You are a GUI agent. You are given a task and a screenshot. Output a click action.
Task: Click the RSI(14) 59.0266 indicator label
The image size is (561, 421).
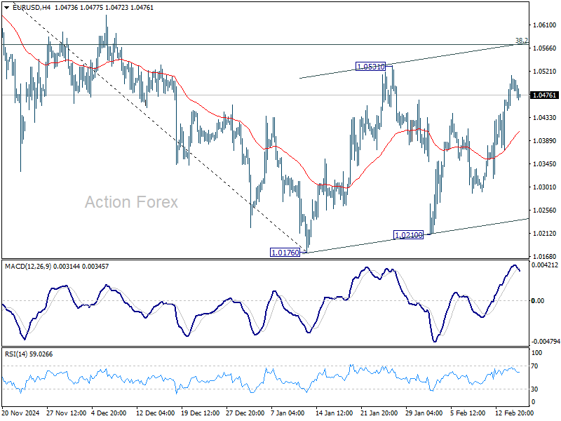tap(29, 354)
